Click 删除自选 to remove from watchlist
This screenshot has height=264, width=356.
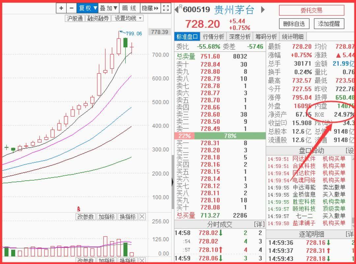(294, 24)
